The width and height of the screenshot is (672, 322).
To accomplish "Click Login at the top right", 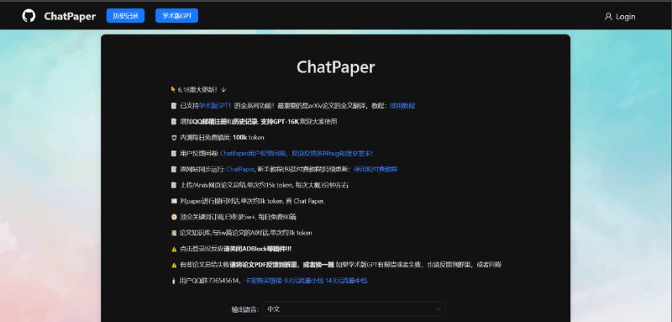I will point(620,17).
